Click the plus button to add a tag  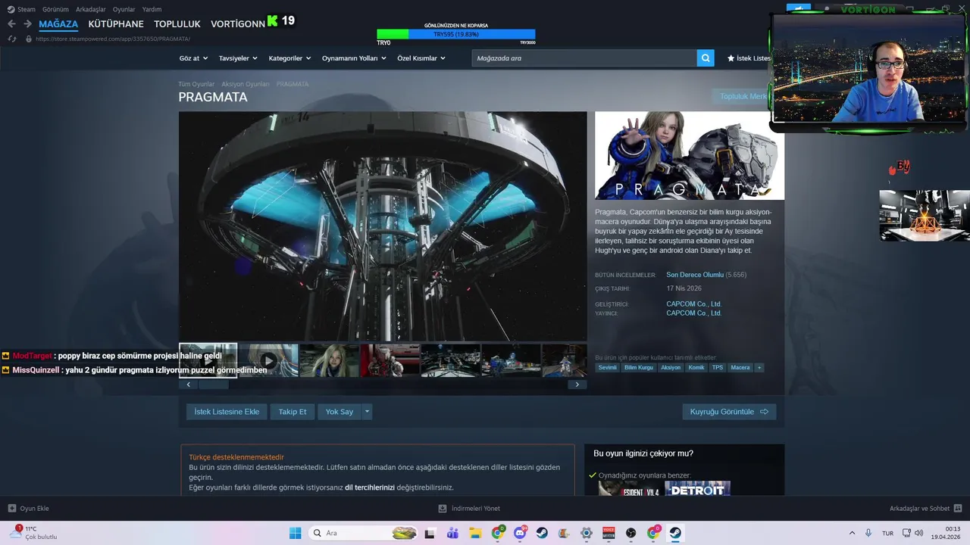[x=759, y=368]
